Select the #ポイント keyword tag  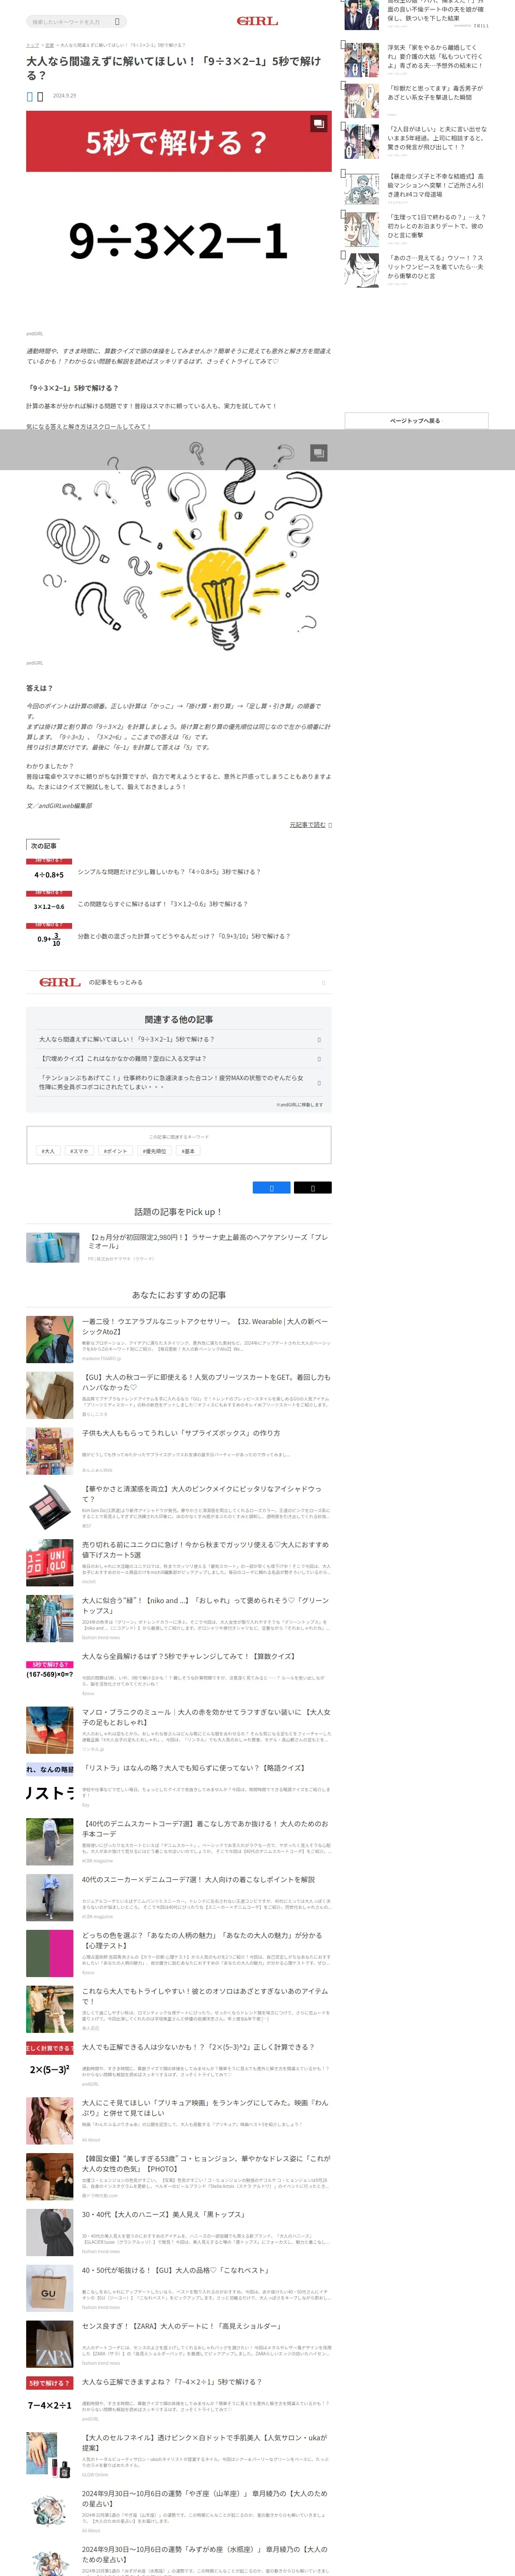point(116,1151)
